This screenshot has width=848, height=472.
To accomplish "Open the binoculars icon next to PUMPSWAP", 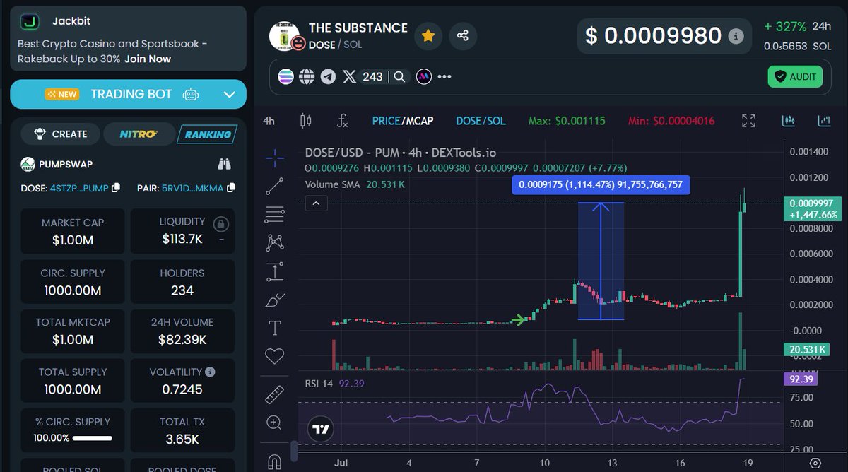I will pos(225,164).
